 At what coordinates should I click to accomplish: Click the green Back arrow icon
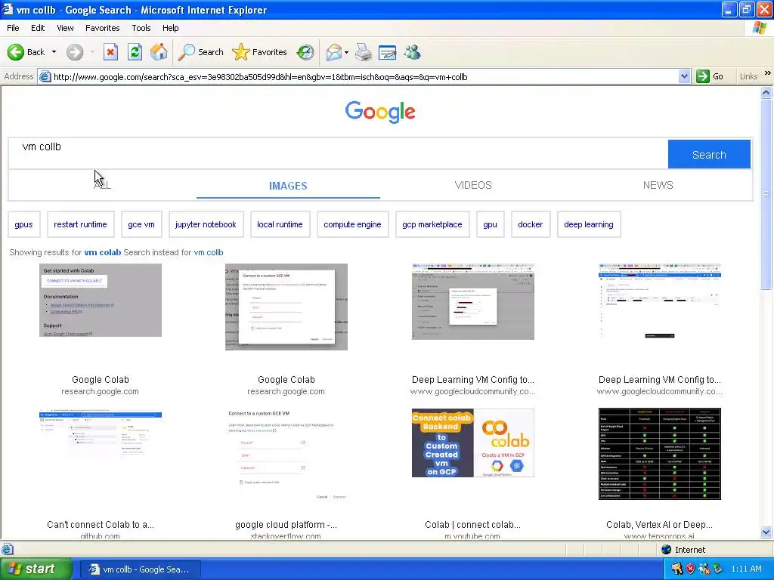tap(16, 52)
